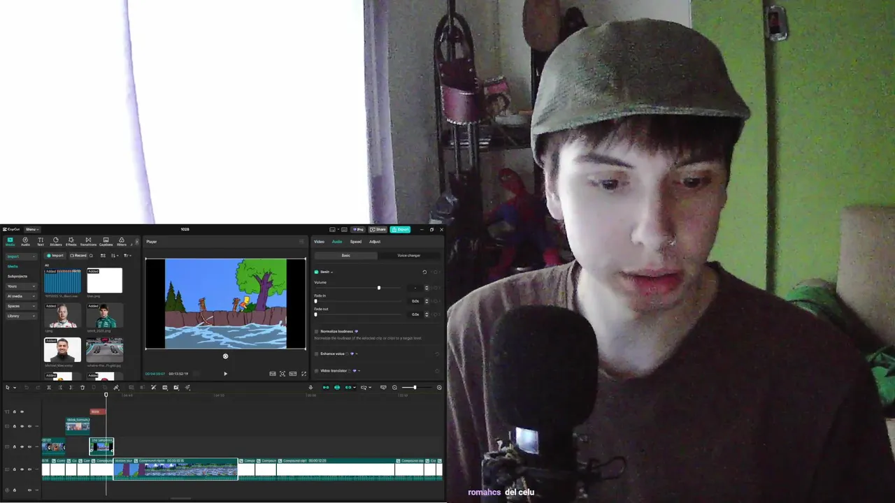895x503 pixels.
Task: Click the Delete trash icon in timeline toolbar
Action: [x=83, y=388]
